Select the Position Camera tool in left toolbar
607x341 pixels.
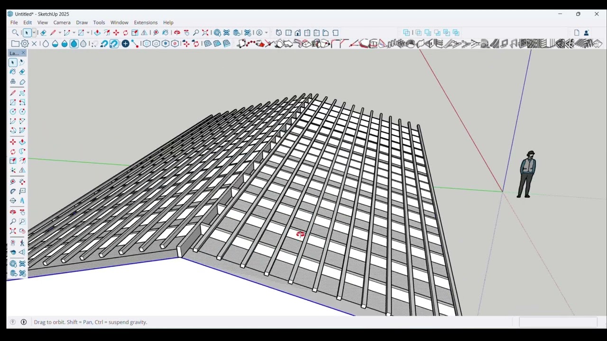(13, 242)
